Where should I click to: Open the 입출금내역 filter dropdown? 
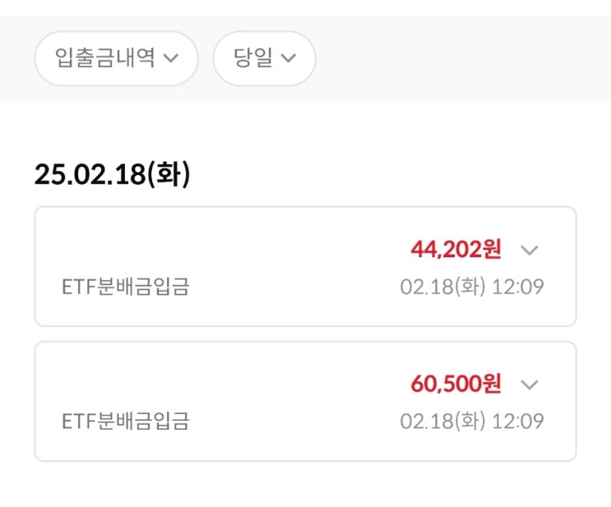click(x=116, y=58)
